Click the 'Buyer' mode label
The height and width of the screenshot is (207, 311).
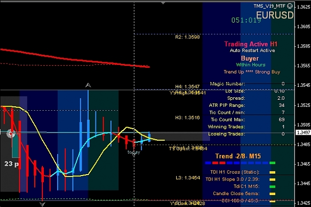pyautogui.click(x=250, y=58)
